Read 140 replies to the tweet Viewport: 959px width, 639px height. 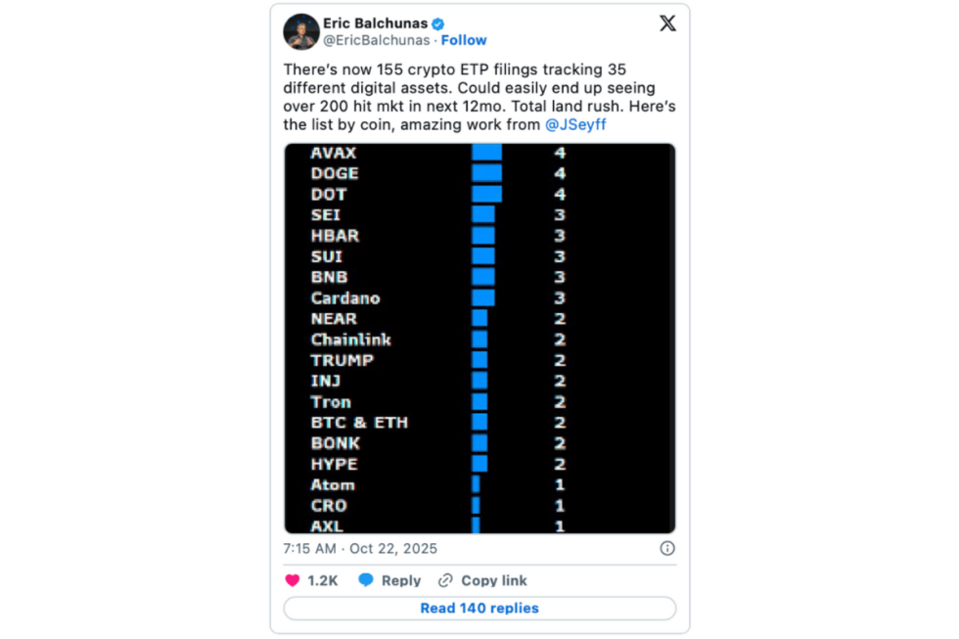479,609
